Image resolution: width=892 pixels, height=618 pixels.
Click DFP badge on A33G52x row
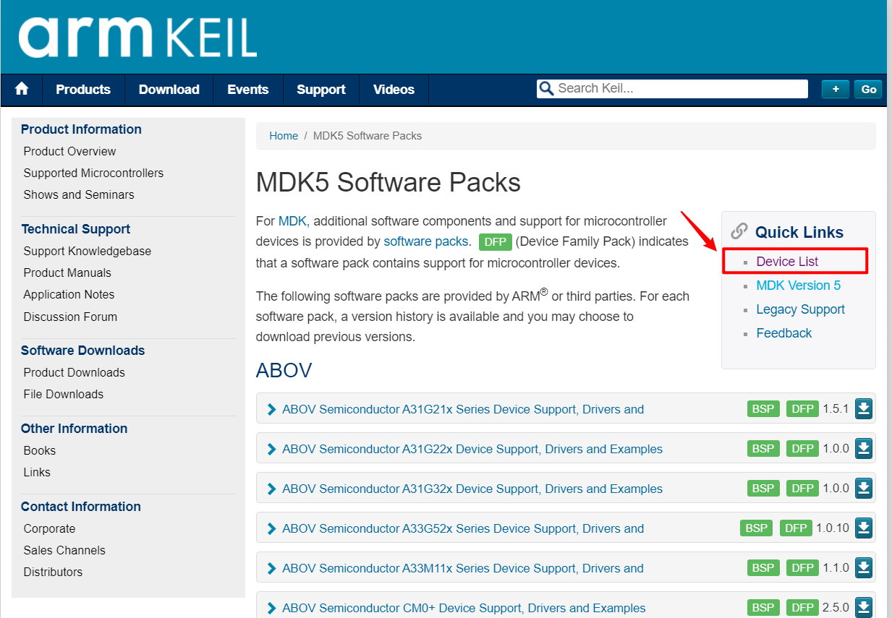(x=797, y=528)
